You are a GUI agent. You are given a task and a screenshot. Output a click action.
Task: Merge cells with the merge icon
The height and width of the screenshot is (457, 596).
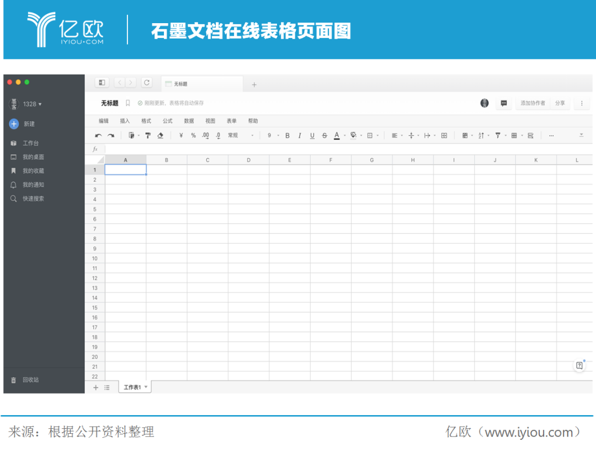(444, 136)
